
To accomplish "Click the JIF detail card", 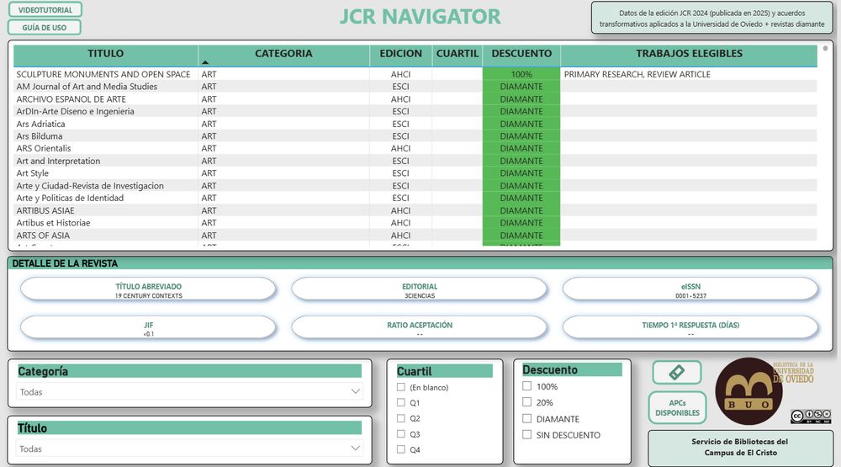I will (148, 328).
